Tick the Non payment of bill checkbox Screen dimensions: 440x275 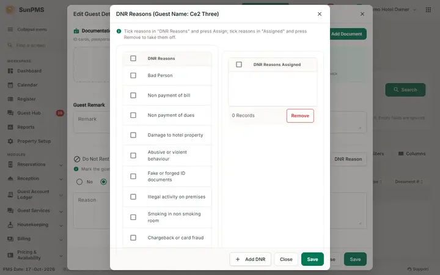click(133, 95)
